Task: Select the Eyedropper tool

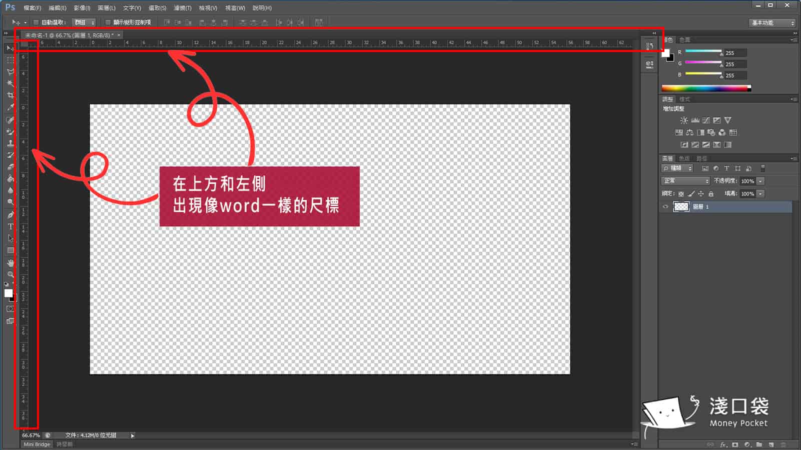Action: 10,106
